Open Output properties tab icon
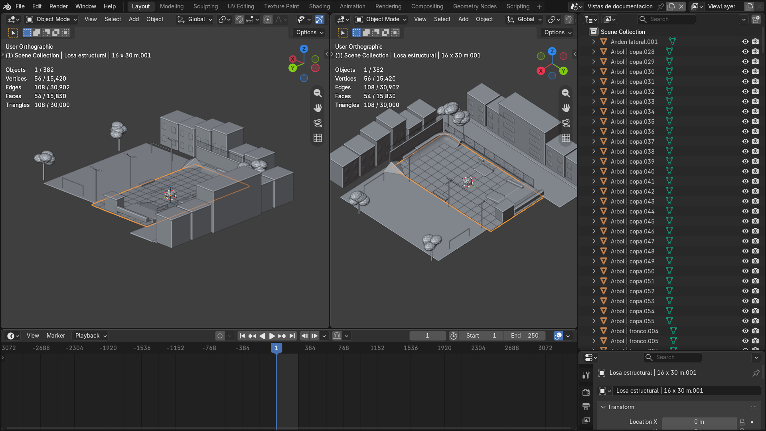The image size is (766, 431). [x=586, y=407]
